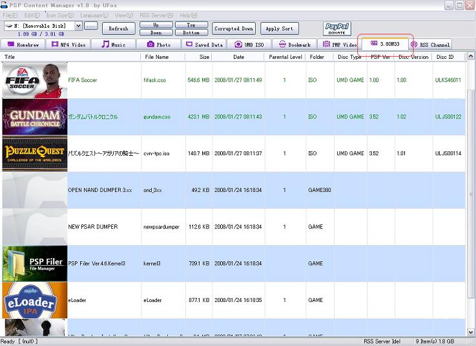
Task: Switch to the RSS Channel tab
Action: pyautogui.click(x=430, y=45)
